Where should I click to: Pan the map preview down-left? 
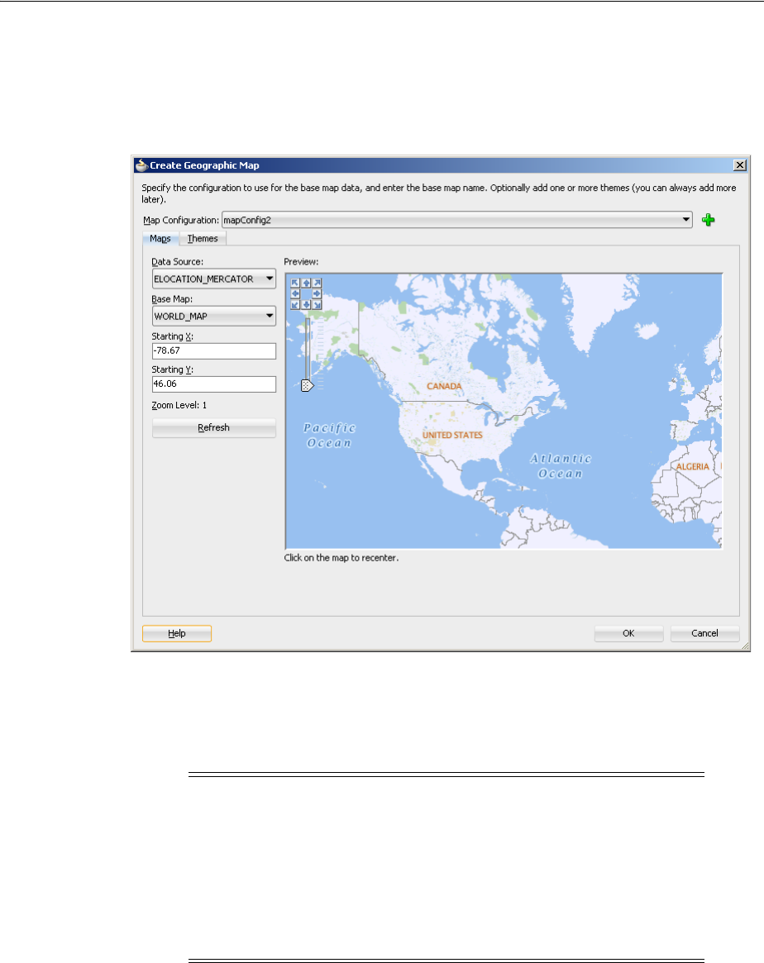click(295, 305)
